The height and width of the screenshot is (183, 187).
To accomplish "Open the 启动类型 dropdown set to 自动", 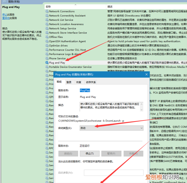I will [x=112, y=128].
